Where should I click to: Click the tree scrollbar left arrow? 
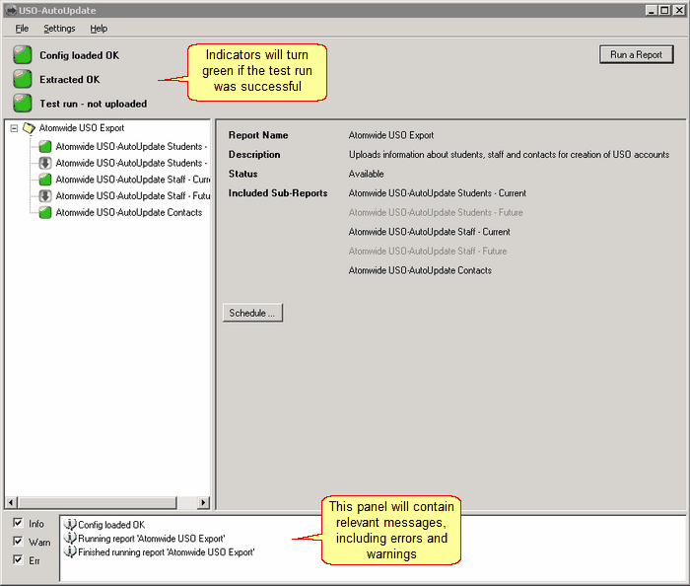click(x=12, y=502)
